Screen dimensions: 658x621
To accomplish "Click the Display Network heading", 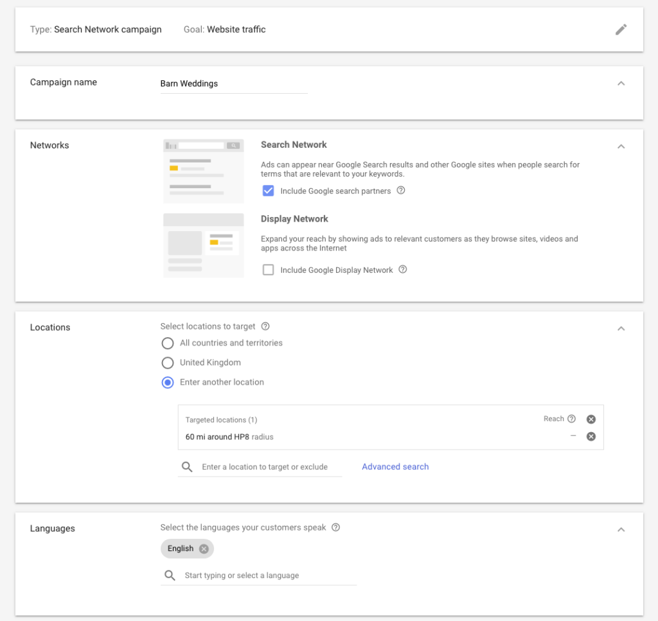I will [x=294, y=219].
